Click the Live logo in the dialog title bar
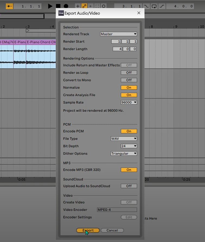Viewport: 205px width, 242px height. 61,13
